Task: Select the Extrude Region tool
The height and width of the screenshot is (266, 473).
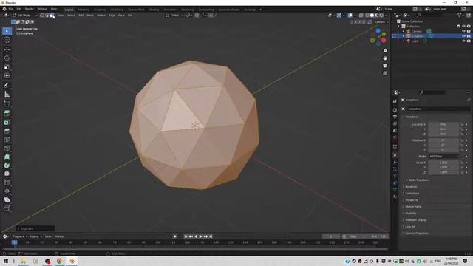Action: [x=7, y=113]
